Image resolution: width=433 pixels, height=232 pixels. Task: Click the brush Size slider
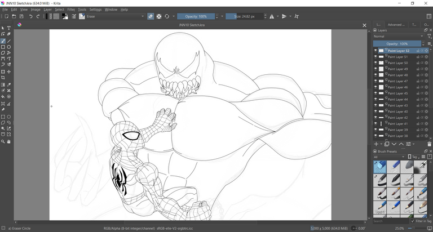244,16
